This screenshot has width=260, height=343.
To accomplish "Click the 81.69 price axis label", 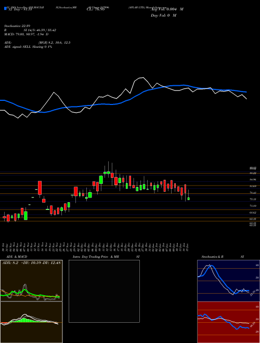I will 253,186.
